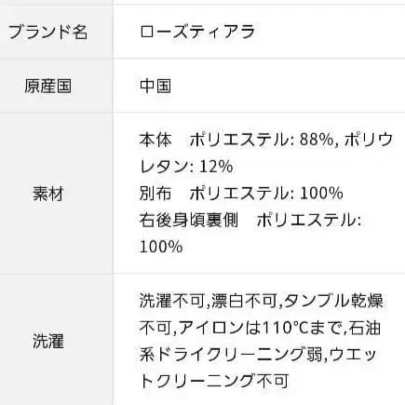The image size is (405, 405).
Task: Click the standalone 100% text line
Action: tap(161, 247)
